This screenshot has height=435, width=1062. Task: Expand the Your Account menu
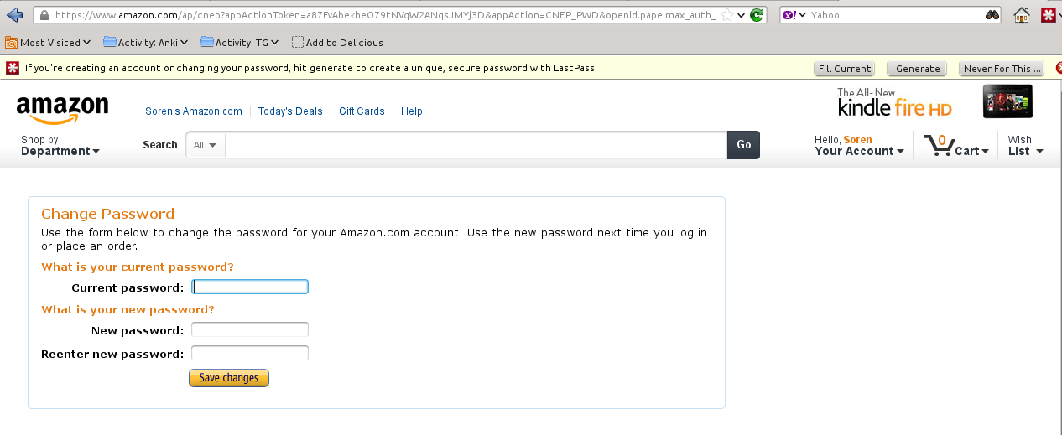pos(859,146)
